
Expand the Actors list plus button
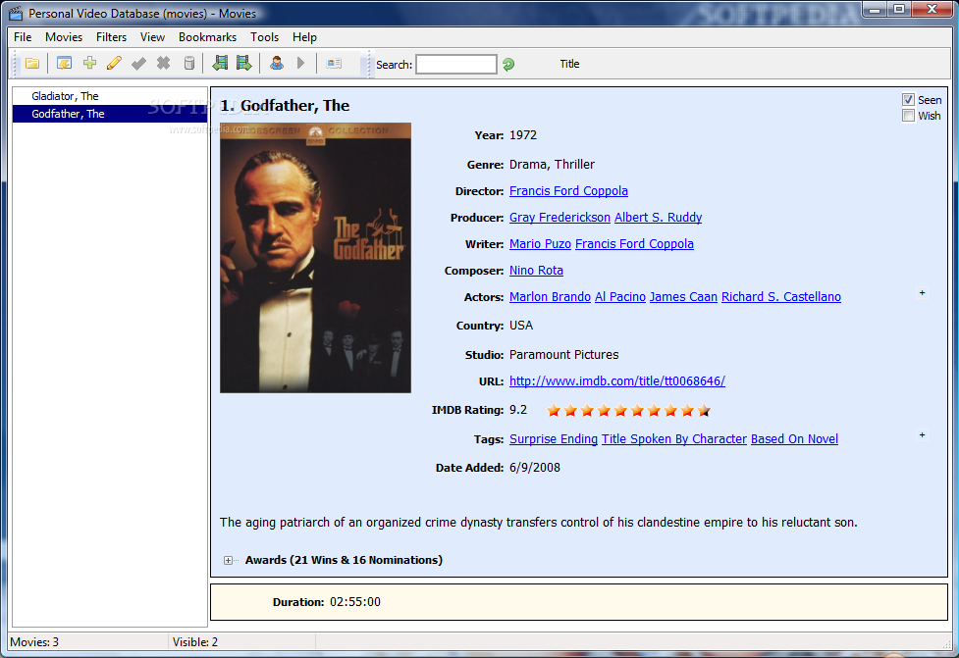922,293
